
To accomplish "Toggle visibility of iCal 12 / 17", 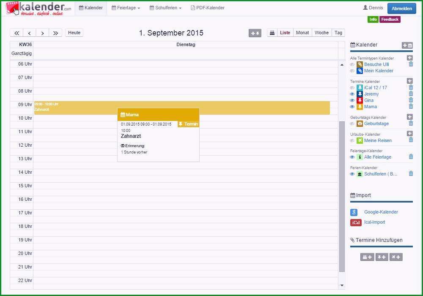I will pos(352,88).
